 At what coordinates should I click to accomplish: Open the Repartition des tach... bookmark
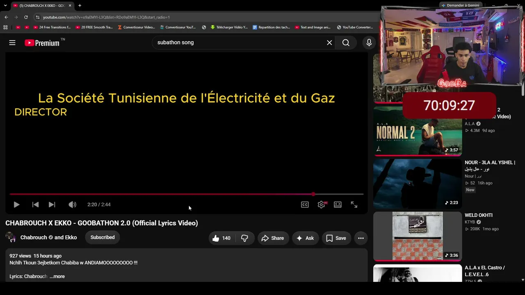(271, 27)
